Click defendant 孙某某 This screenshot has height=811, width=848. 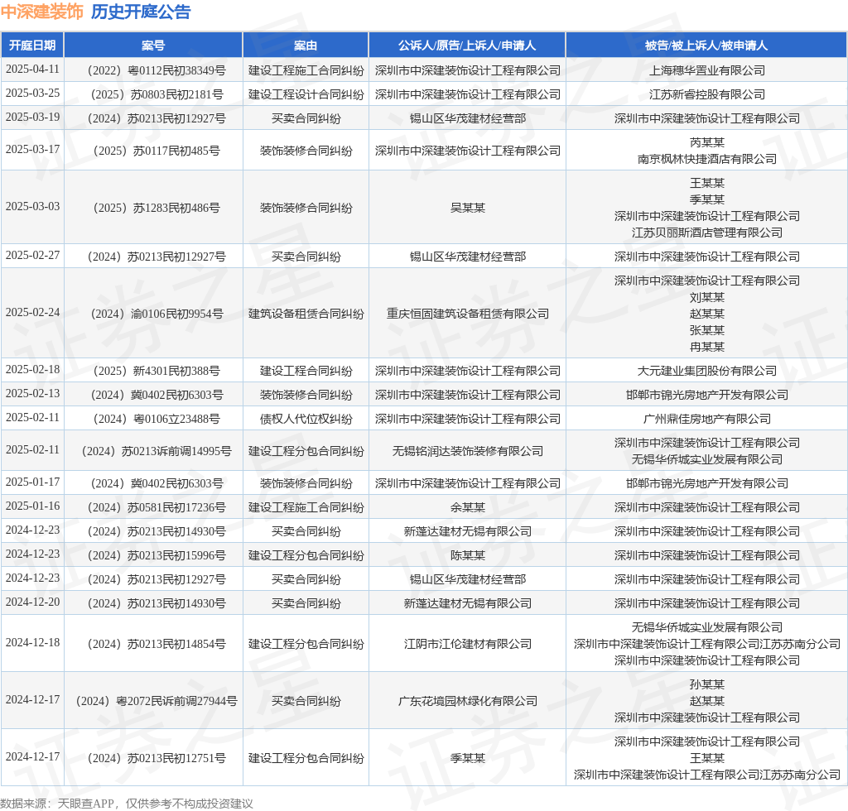707,684
